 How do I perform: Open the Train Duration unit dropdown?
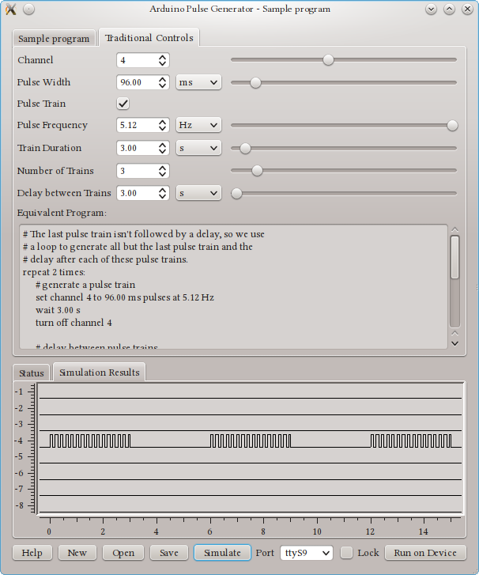click(198, 148)
